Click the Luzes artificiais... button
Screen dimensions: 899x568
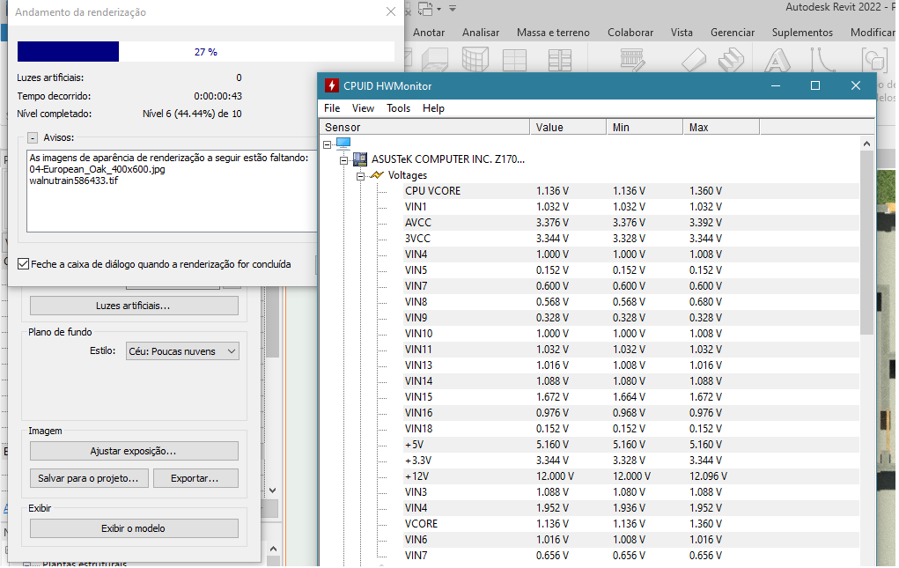134,306
